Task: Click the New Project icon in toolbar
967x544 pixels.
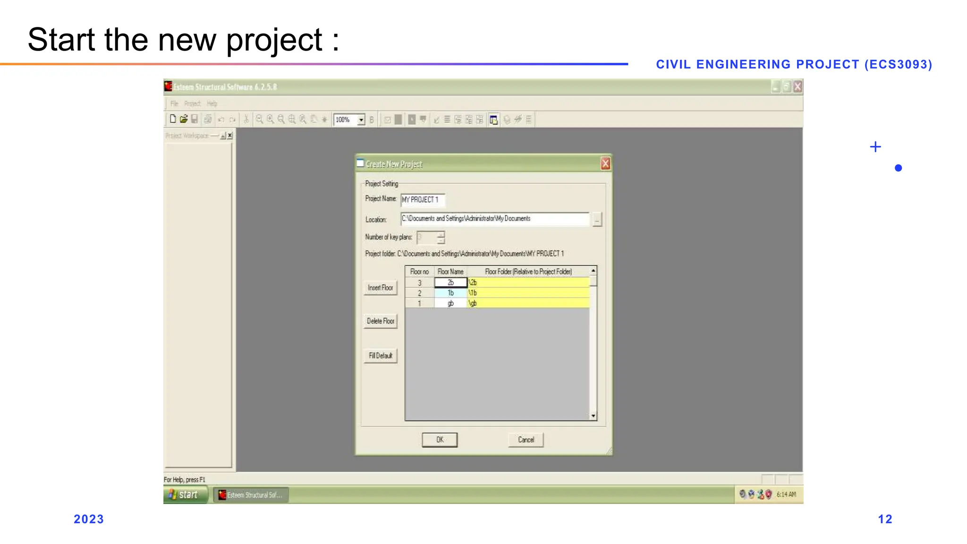Action: tap(173, 119)
